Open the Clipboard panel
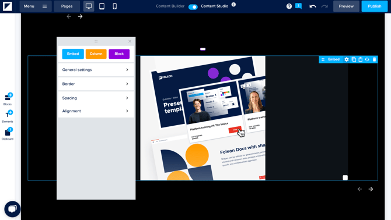This screenshot has width=391, height=220. pos(8,134)
